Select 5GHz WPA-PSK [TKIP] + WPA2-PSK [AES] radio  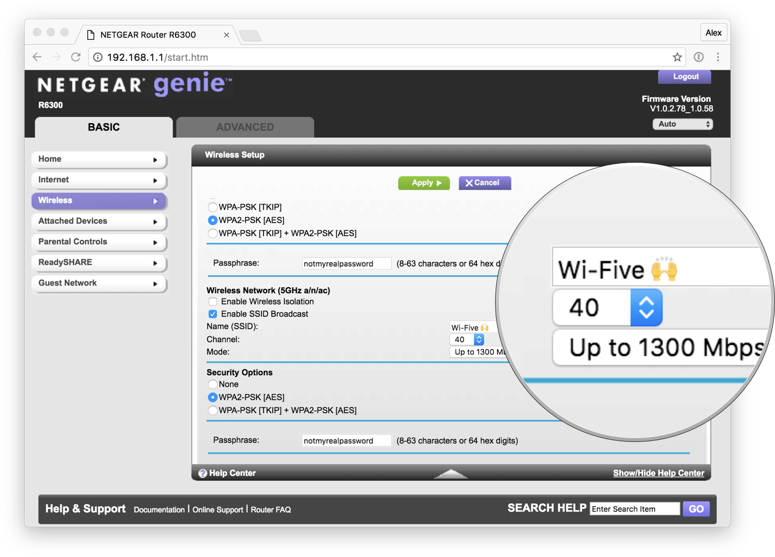[x=212, y=410]
